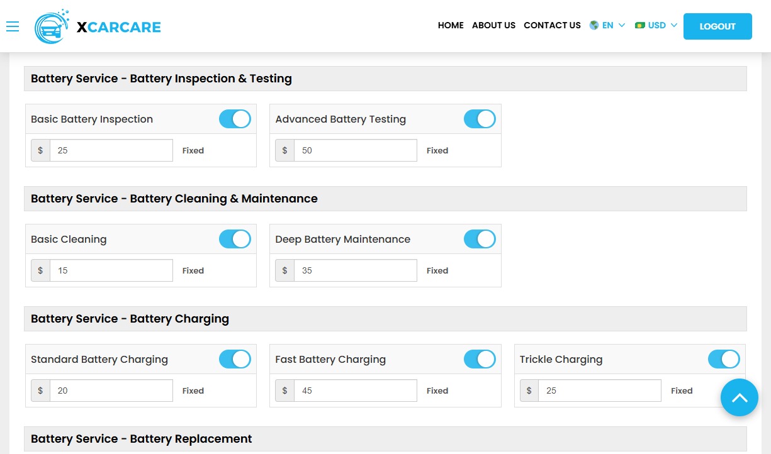Toggle the Basic Cleaning service

pyautogui.click(x=235, y=239)
